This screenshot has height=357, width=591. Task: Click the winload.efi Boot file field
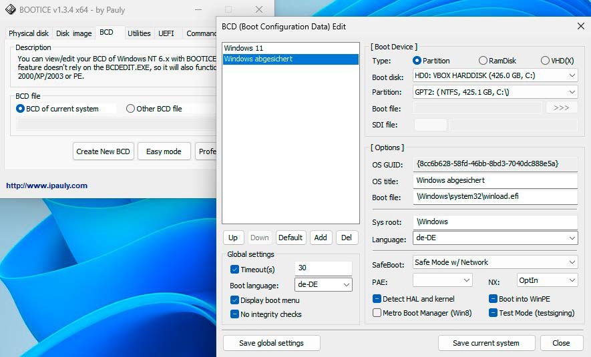click(x=496, y=197)
